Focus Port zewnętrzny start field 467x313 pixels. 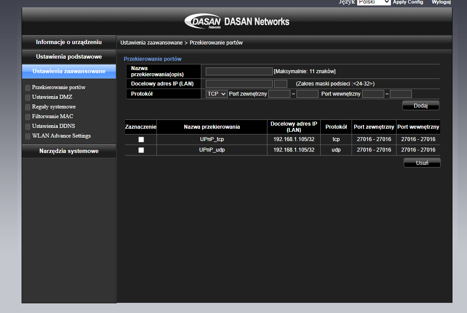tap(279, 94)
